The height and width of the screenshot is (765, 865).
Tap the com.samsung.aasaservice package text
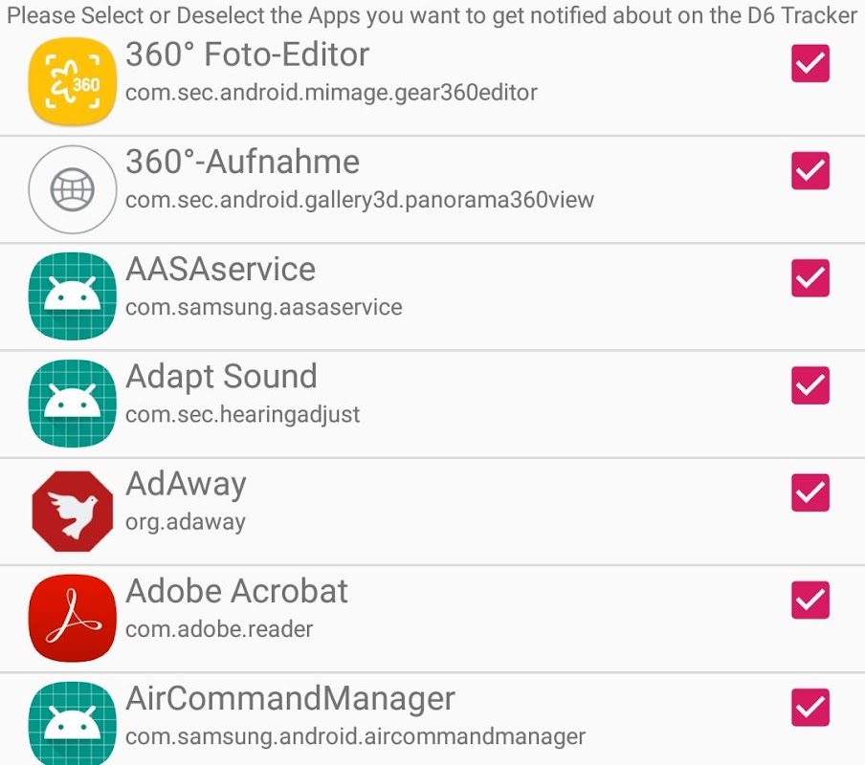[x=263, y=308]
